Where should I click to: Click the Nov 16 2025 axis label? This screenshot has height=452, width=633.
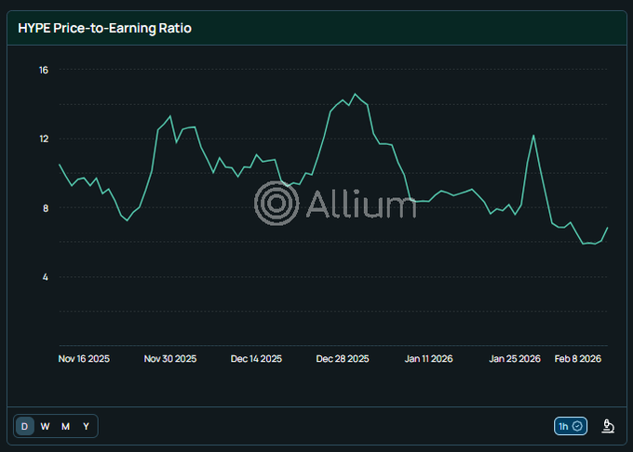(84, 358)
